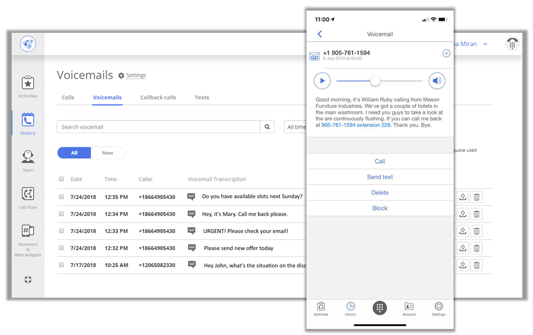Tap the 905-761-1594 extension 226 link
The image size is (533, 335).
tap(356, 125)
